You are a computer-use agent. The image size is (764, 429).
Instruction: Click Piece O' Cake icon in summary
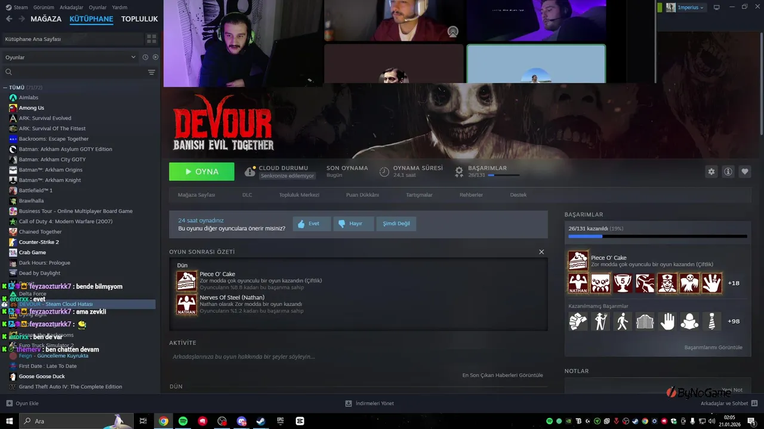pyautogui.click(x=186, y=280)
